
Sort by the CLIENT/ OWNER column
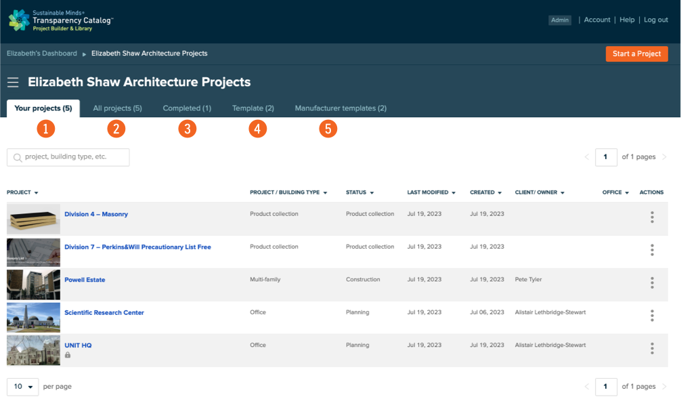540,192
